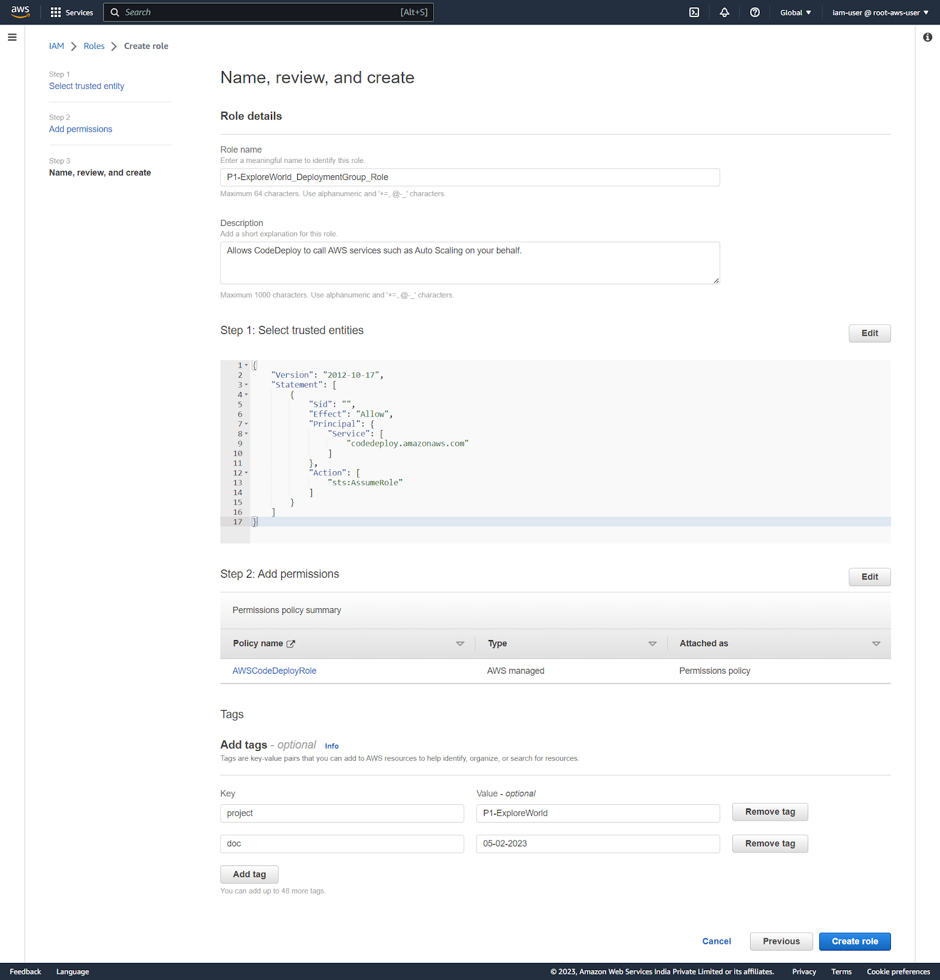Cancel role creation
The height and width of the screenshot is (980, 940).
tap(716, 941)
